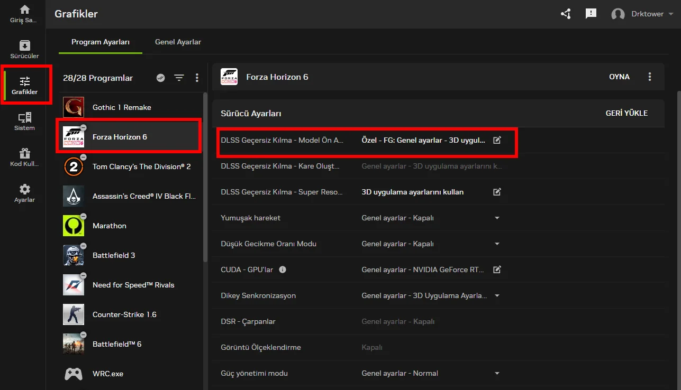Click the OYNA play button
The height and width of the screenshot is (390, 681).
pos(620,77)
